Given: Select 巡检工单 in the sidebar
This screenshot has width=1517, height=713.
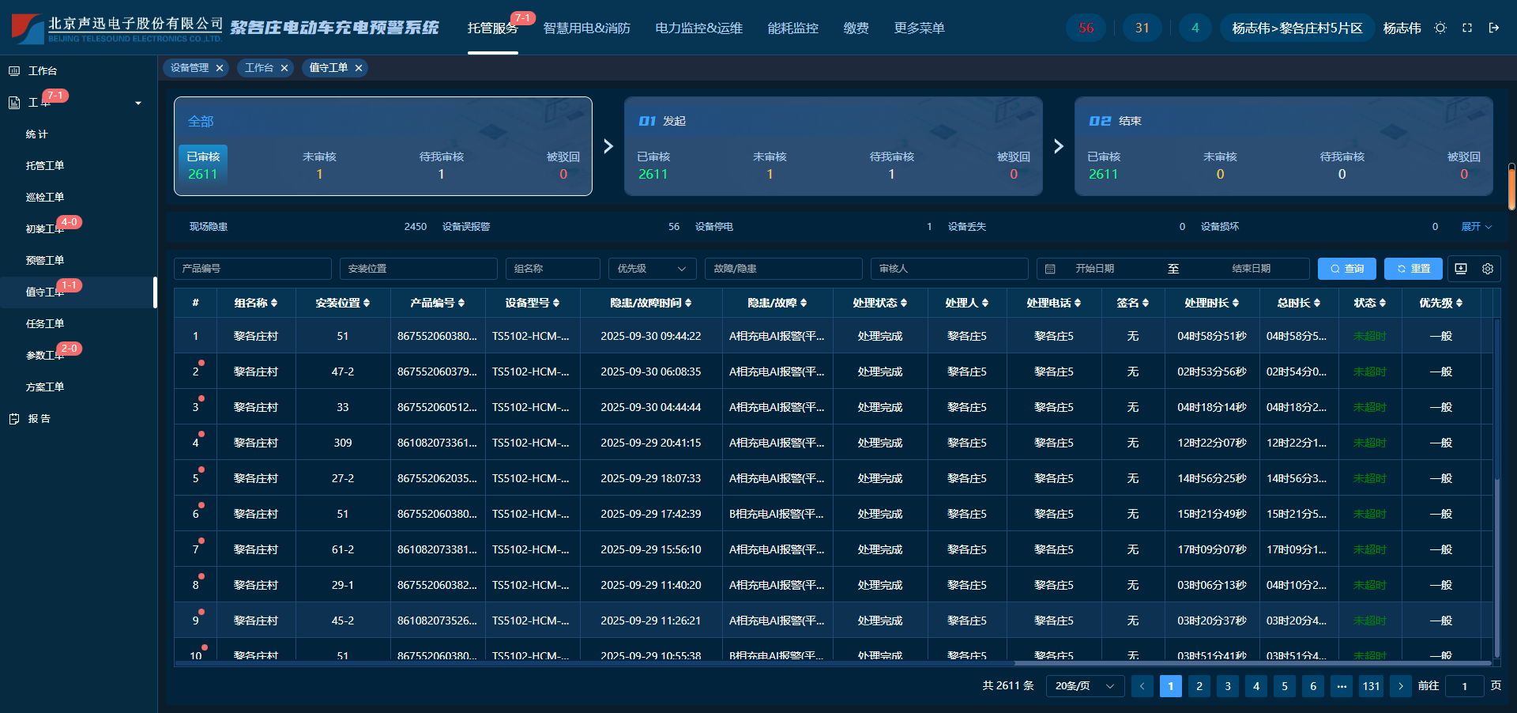Looking at the screenshot, I should click(45, 197).
